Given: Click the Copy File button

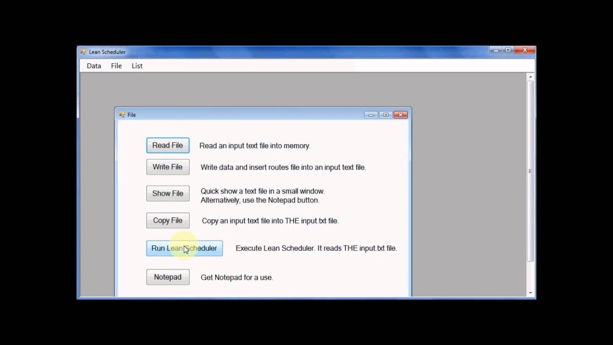Looking at the screenshot, I should 168,220.
